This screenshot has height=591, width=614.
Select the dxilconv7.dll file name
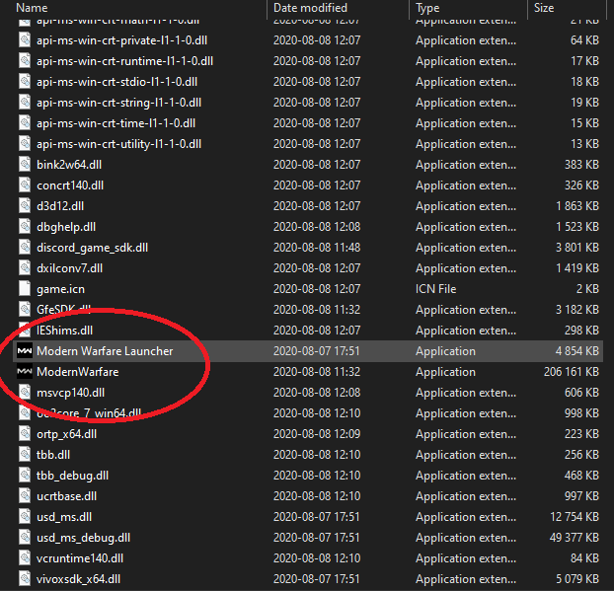click(70, 268)
